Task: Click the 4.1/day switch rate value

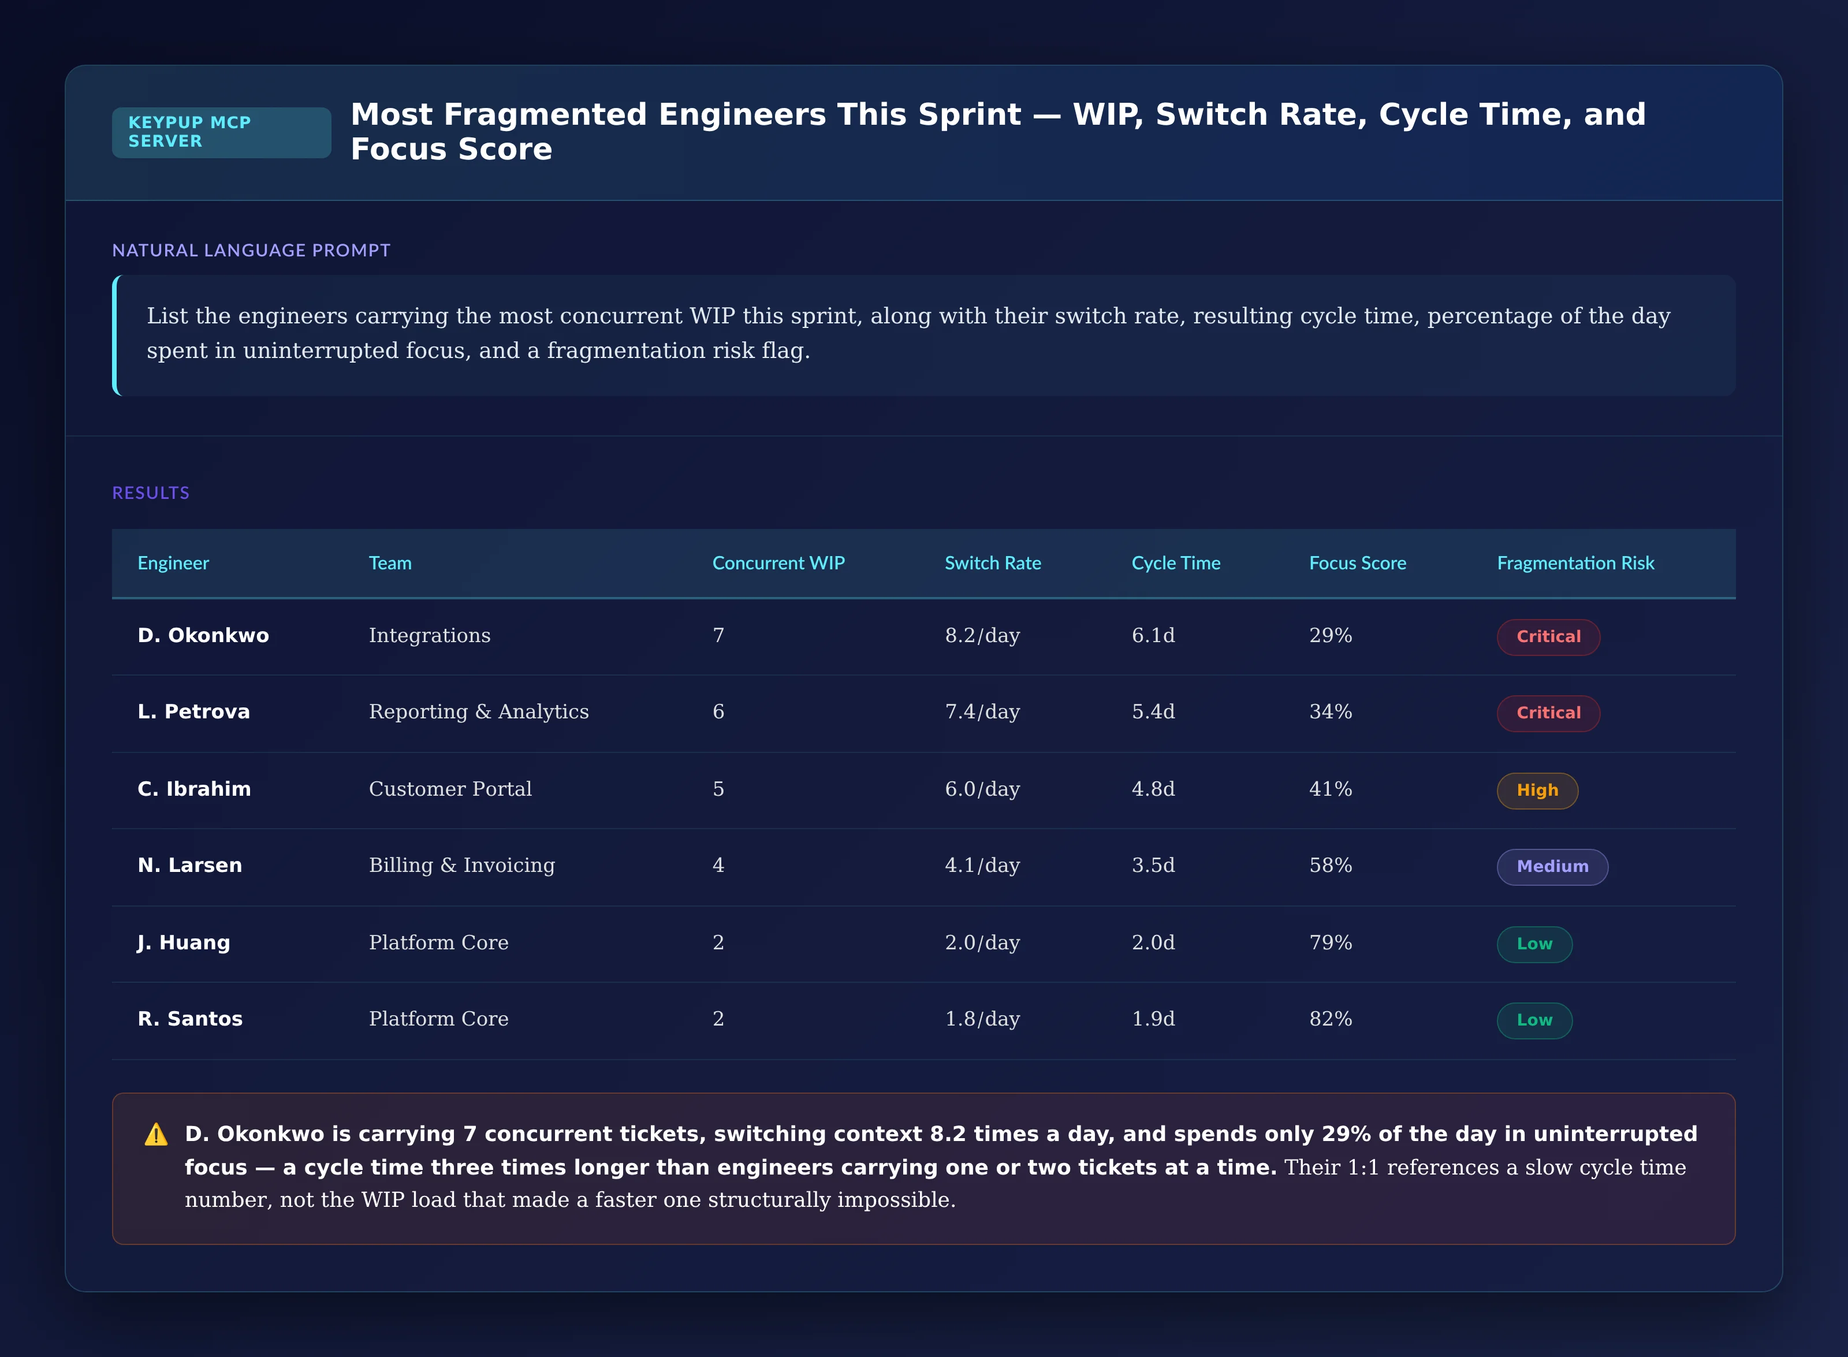Action: [982, 866]
